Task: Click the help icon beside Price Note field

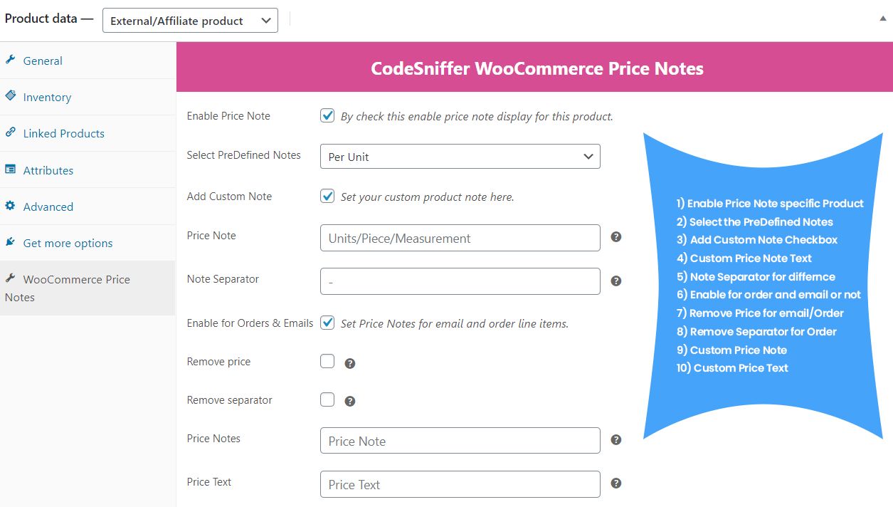Action: pyautogui.click(x=616, y=236)
